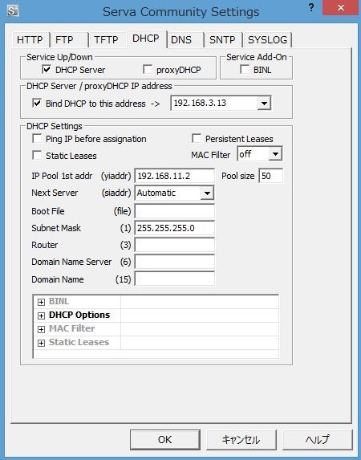Screen dimensions: 361x460
Task: Click the Pool size field
Action: pos(270,176)
